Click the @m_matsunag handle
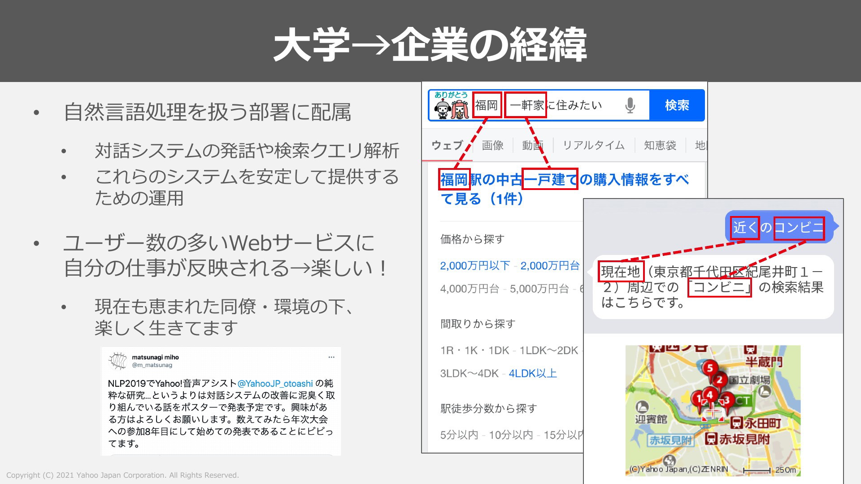The image size is (861, 484). [152, 365]
